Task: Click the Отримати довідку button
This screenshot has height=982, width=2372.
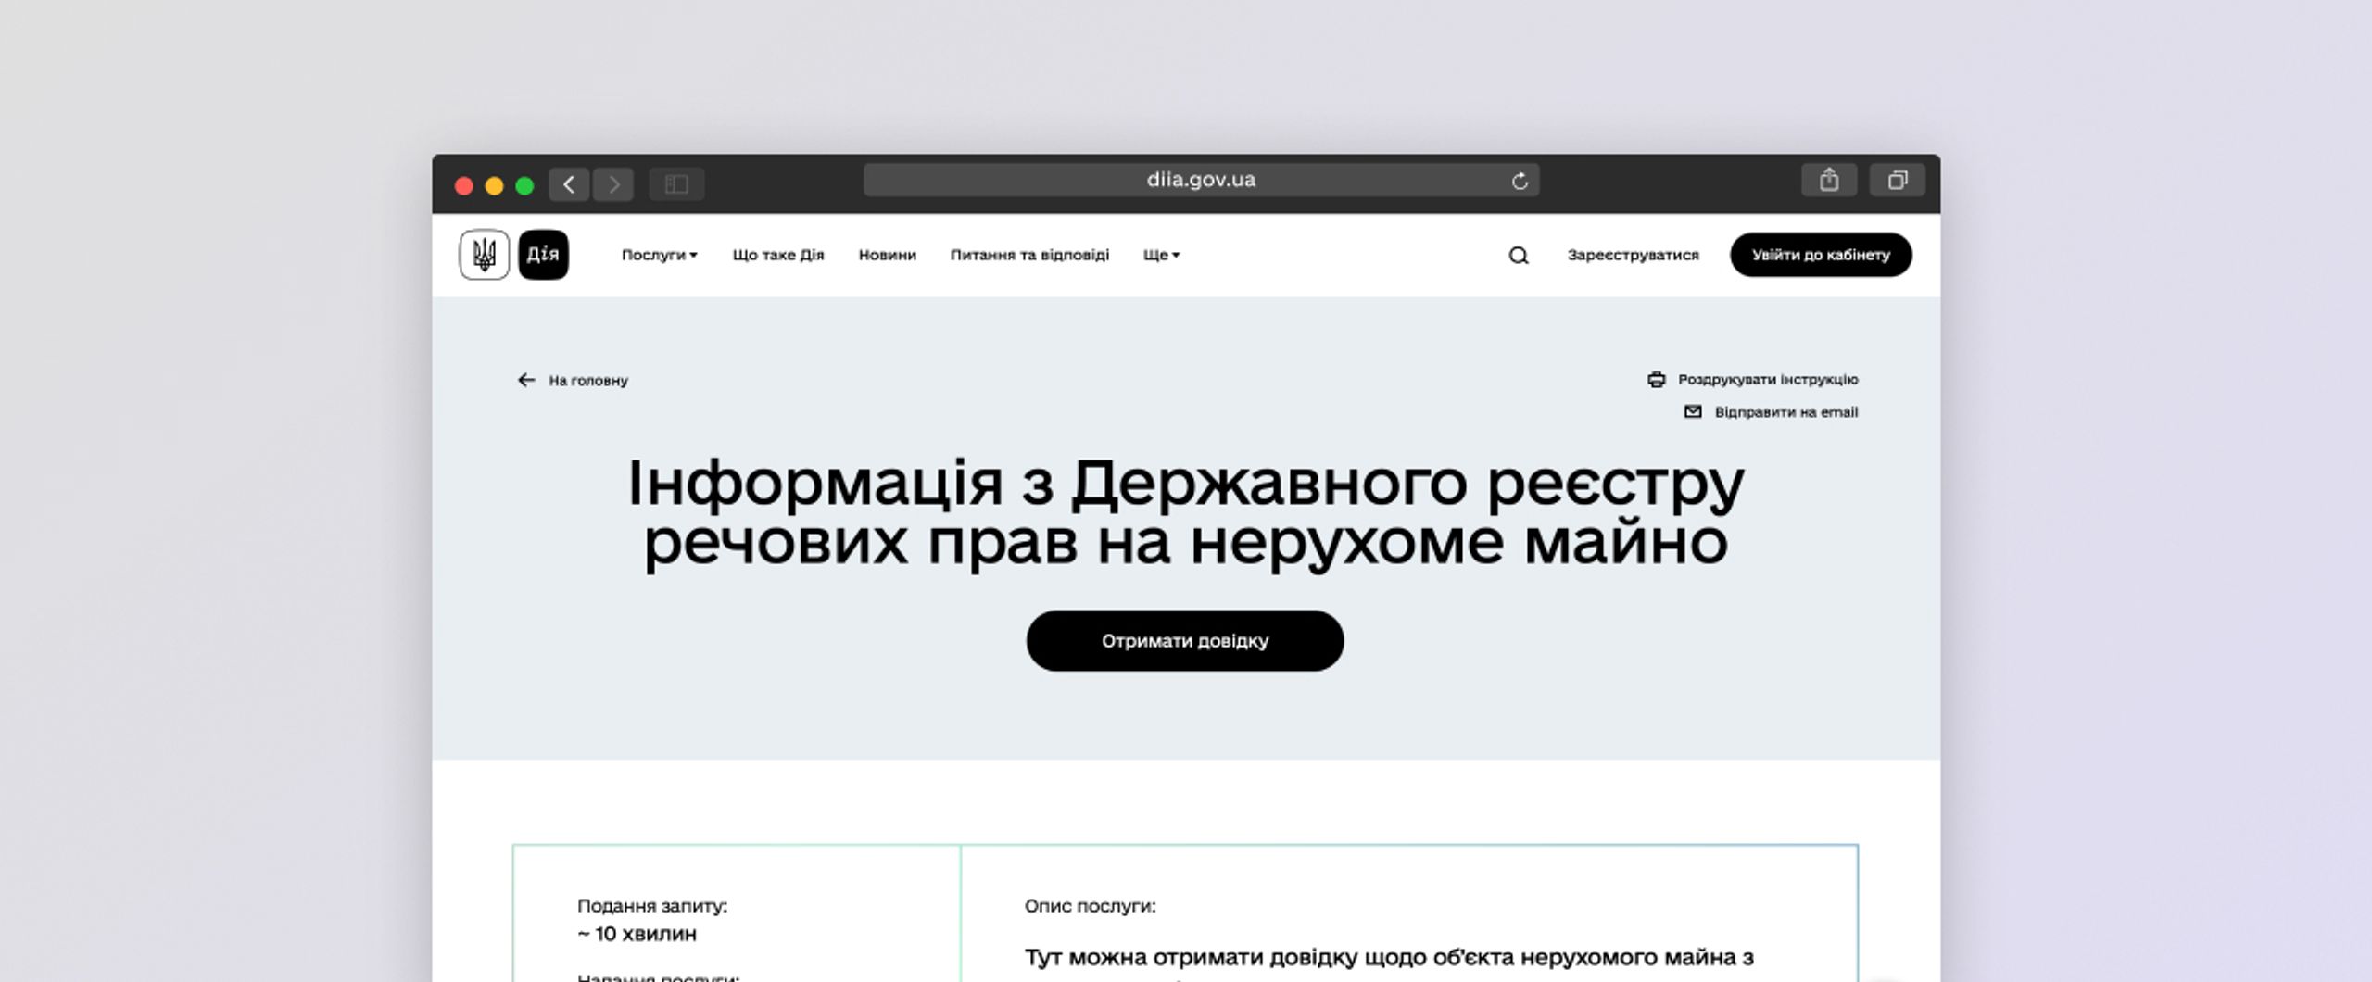Action: point(1185,640)
